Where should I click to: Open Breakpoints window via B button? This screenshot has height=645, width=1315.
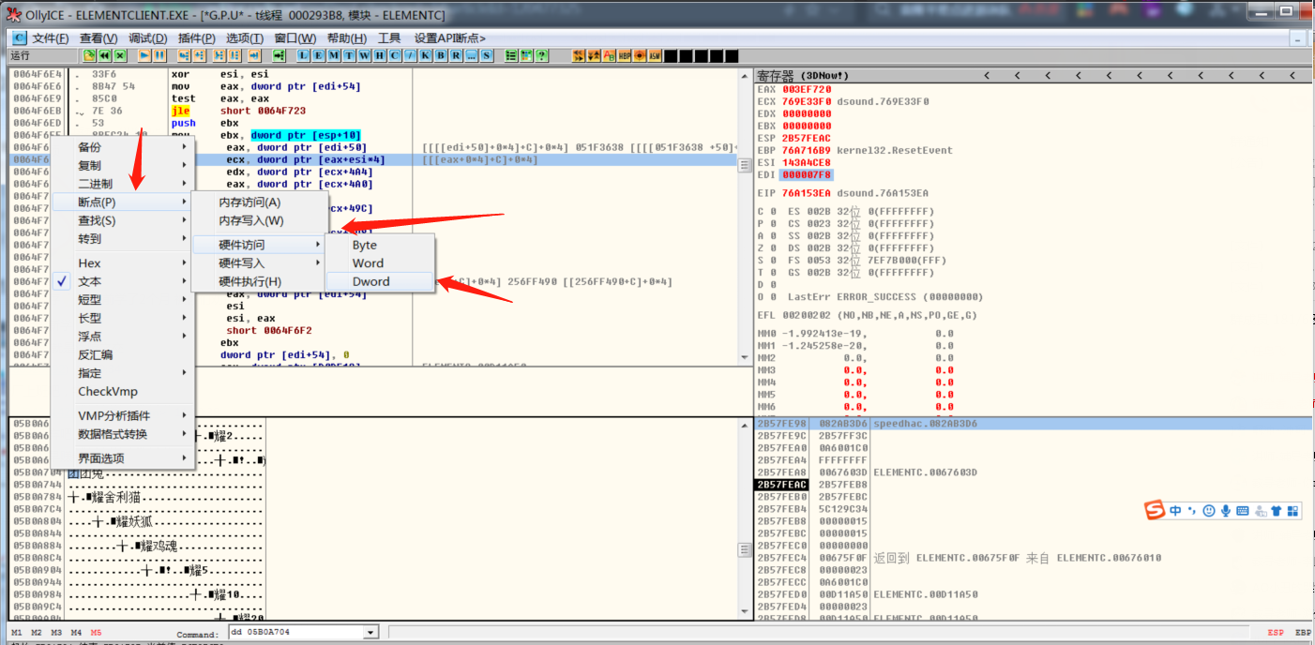click(440, 55)
